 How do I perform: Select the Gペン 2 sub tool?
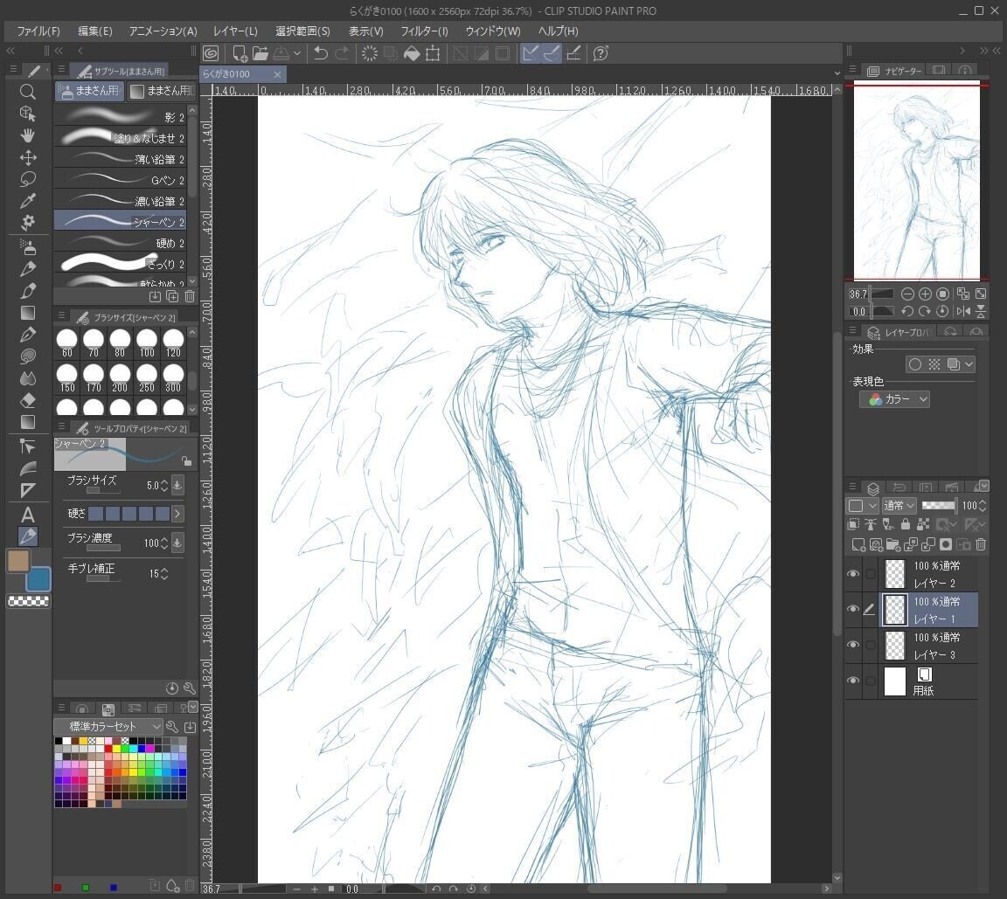[120, 180]
